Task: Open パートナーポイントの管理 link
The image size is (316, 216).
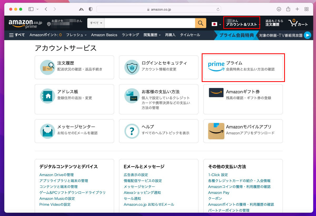Action: [229, 210]
